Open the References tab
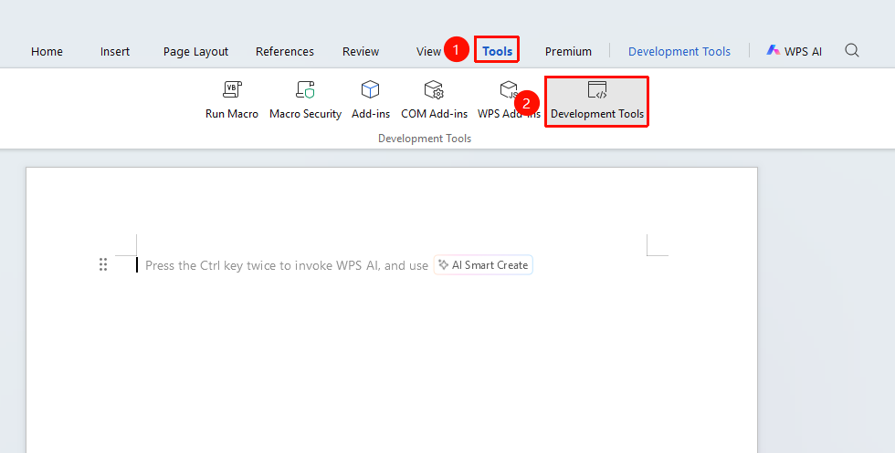Image resolution: width=895 pixels, height=453 pixels. tap(285, 51)
